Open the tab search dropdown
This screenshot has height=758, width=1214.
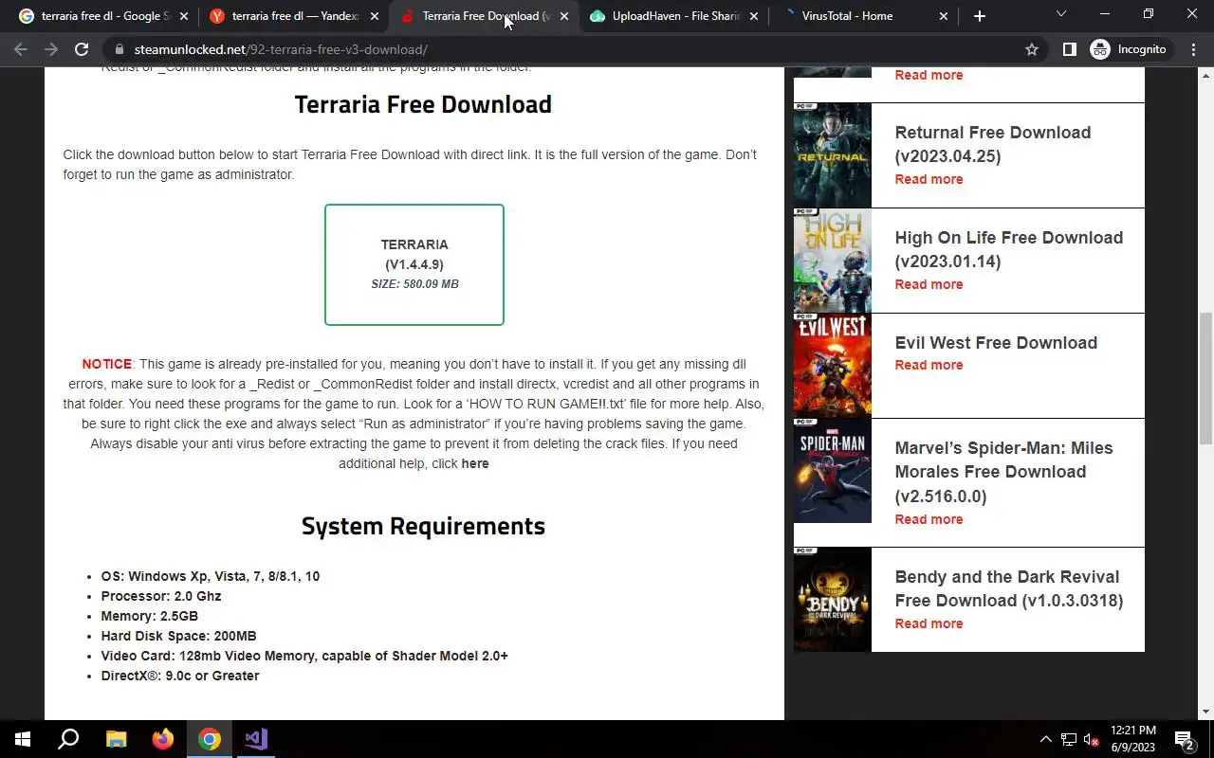tap(1061, 14)
